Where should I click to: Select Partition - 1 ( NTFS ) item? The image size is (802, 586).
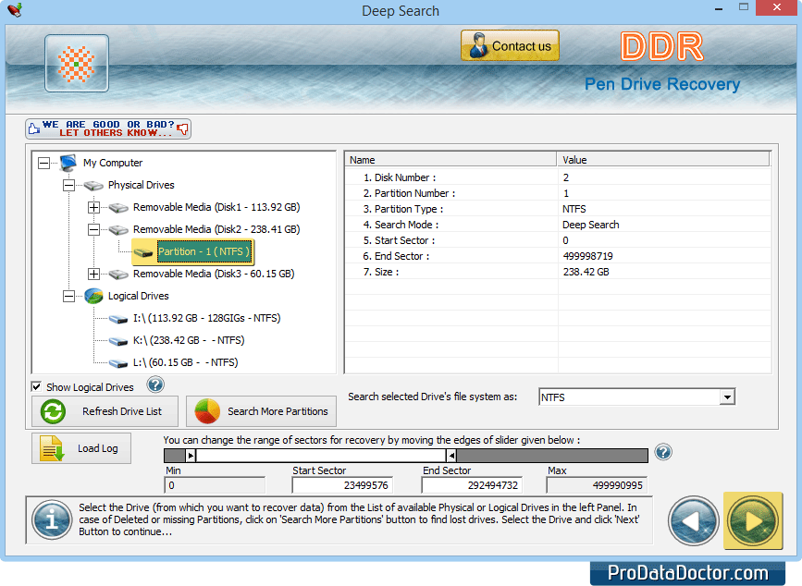pos(204,251)
